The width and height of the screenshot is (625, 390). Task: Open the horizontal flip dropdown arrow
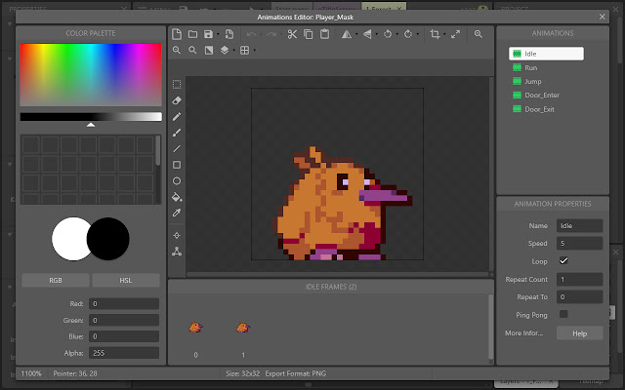[x=356, y=35]
